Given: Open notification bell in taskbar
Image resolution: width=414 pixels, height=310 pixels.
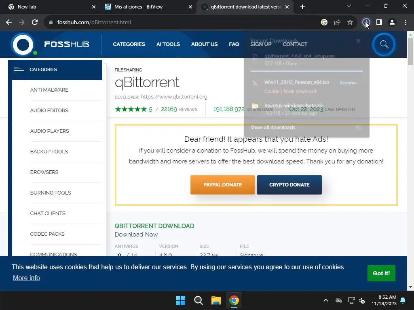Looking at the screenshot, I should point(403,300).
